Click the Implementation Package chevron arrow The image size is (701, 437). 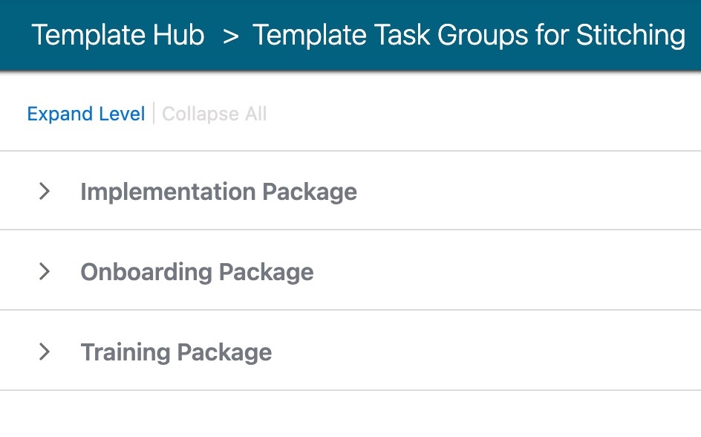click(x=44, y=192)
